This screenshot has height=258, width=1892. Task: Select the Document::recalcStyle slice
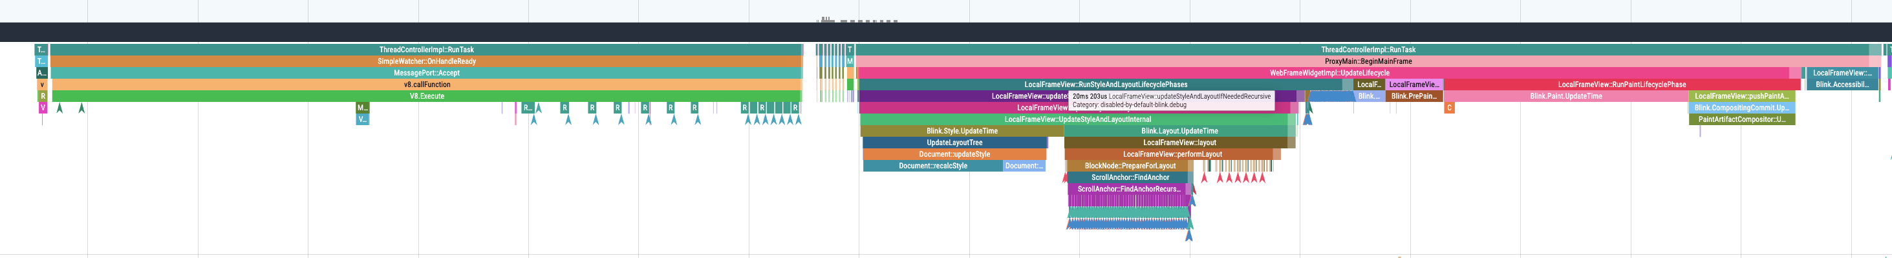[x=933, y=166]
